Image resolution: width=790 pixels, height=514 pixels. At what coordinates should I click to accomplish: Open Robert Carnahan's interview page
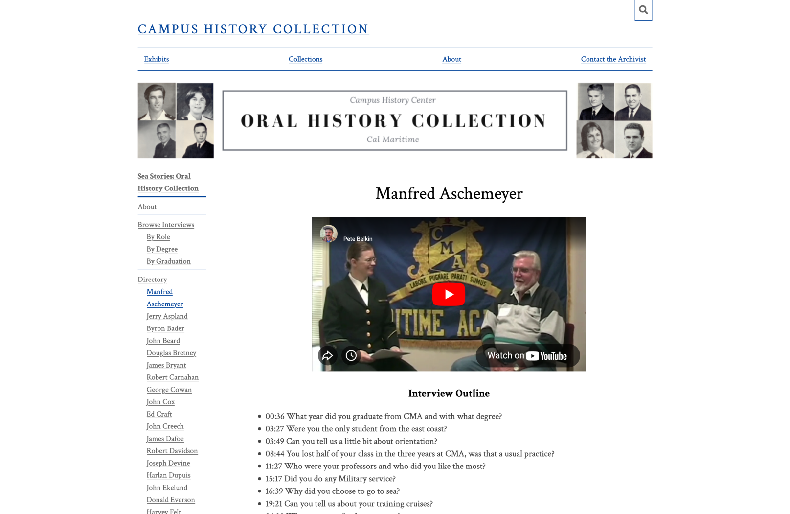[x=172, y=377]
